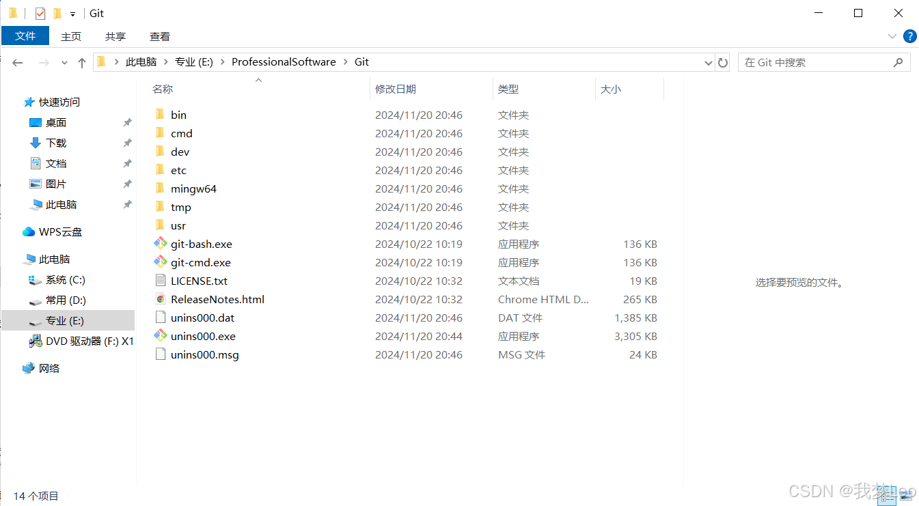Click the usr folder icon

tap(160, 225)
